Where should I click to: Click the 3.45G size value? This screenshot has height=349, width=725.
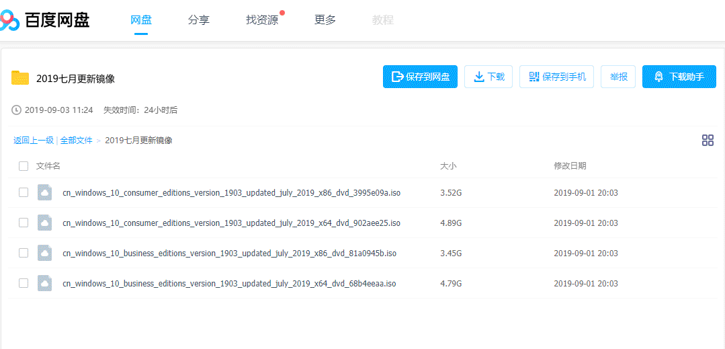(x=451, y=254)
